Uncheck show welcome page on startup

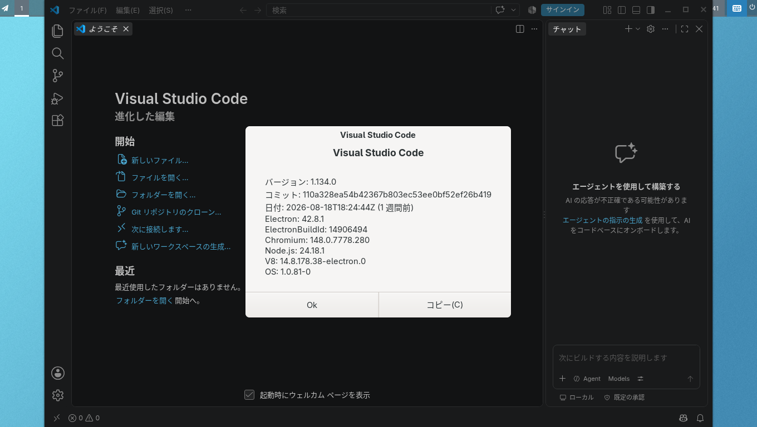pyautogui.click(x=249, y=395)
